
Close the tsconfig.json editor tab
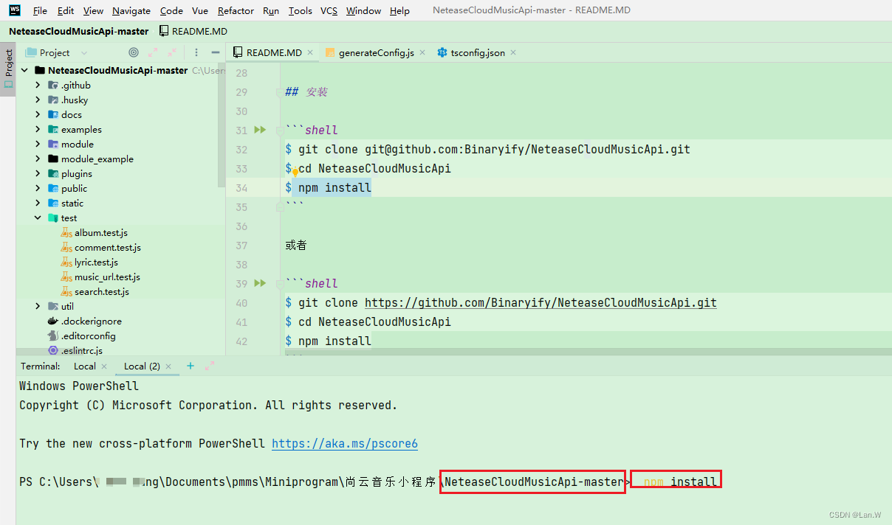513,53
